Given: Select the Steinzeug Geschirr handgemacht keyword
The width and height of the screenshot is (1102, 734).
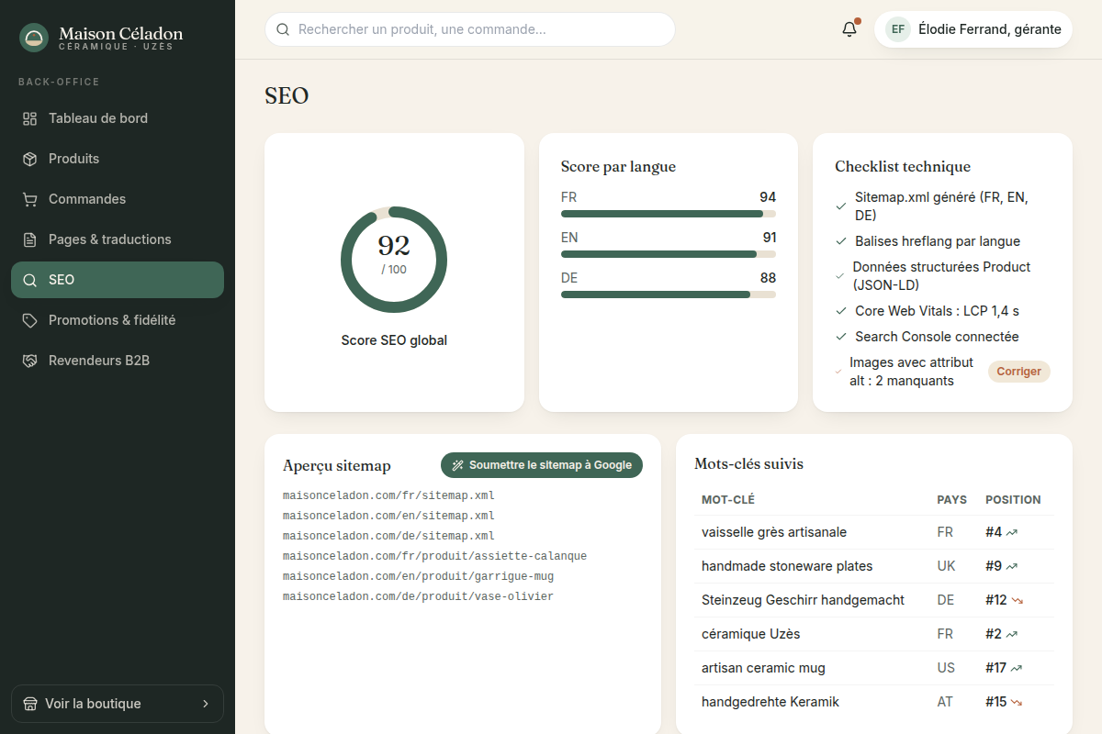Looking at the screenshot, I should coord(803,600).
